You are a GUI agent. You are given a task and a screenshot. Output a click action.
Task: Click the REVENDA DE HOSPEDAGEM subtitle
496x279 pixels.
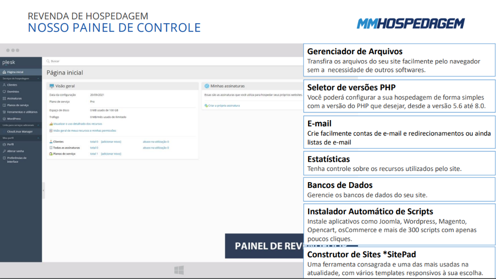pos(88,16)
